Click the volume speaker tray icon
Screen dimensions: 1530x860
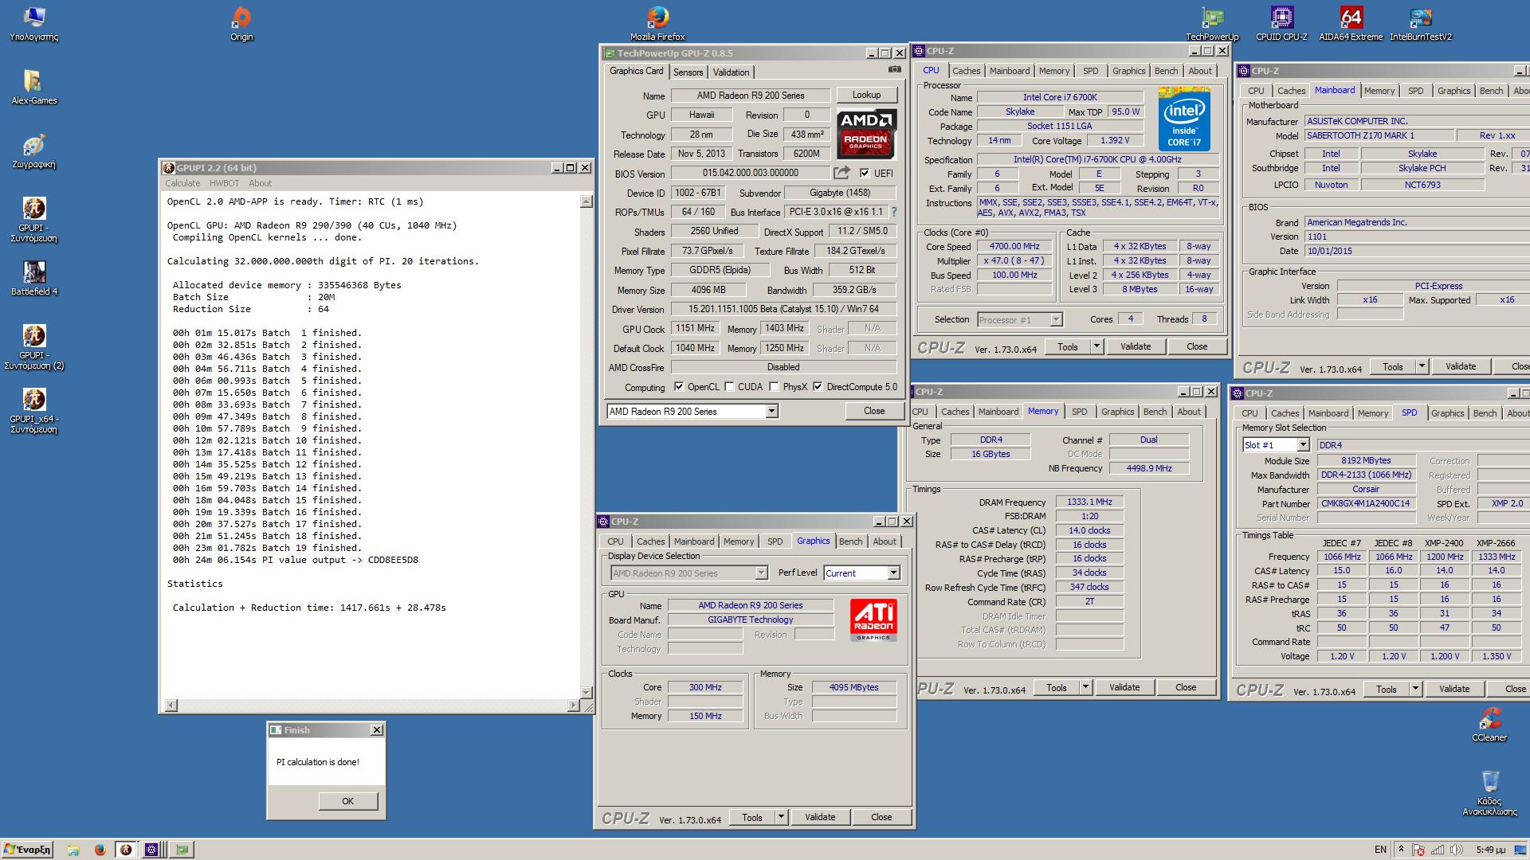[x=1456, y=850]
